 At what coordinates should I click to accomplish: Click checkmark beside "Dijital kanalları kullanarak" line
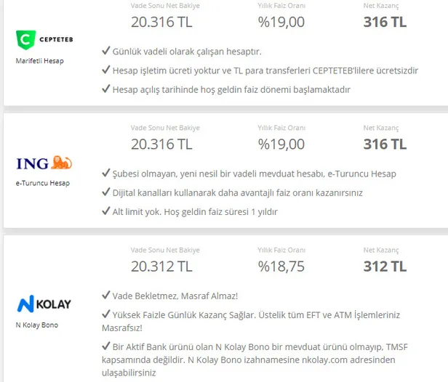tap(106, 193)
